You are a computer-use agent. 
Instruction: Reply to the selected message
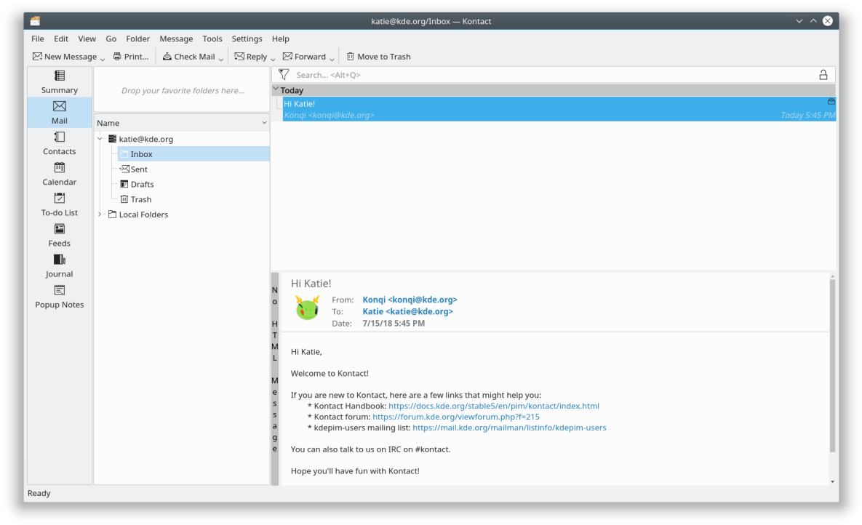pos(251,57)
